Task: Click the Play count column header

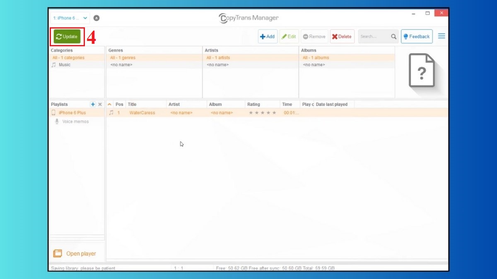Action: pyautogui.click(x=308, y=104)
